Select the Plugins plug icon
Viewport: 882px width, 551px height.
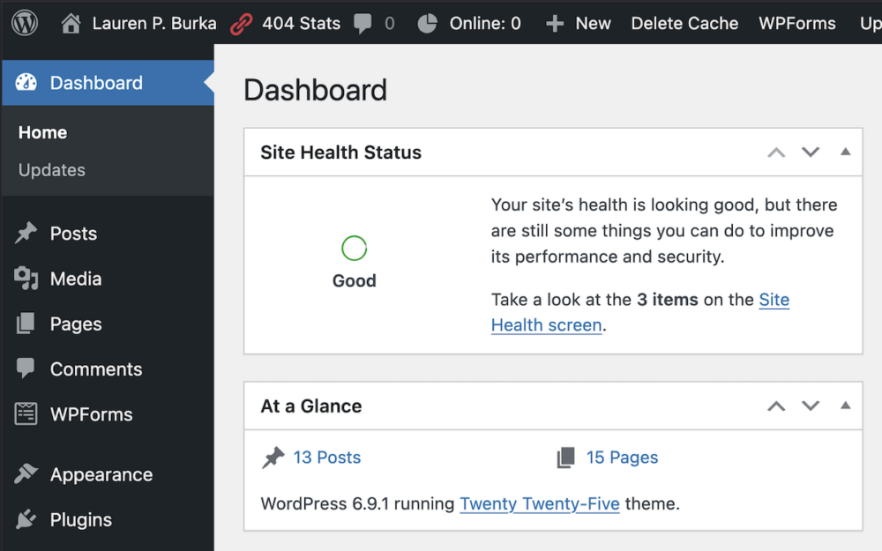tap(26, 519)
